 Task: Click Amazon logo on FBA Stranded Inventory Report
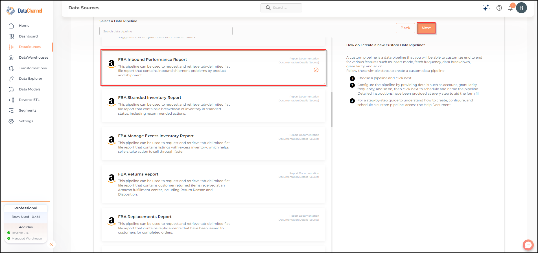point(111,102)
